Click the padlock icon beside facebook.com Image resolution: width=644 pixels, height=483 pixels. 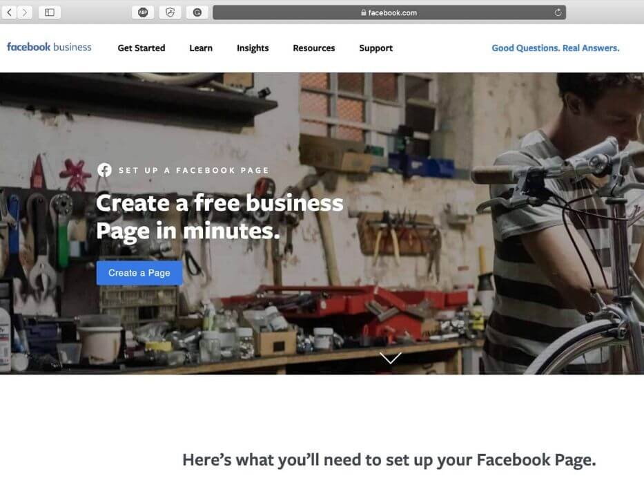click(x=364, y=12)
